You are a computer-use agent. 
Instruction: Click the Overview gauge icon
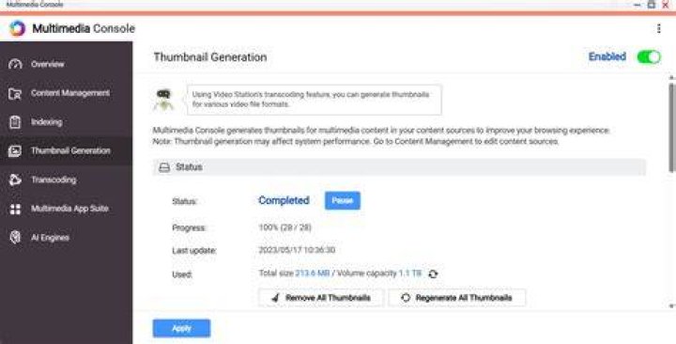[x=15, y=64]
